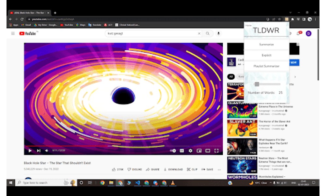Adjust the Number of Words slider
The image size is (326, 196).
click(267, 84)
